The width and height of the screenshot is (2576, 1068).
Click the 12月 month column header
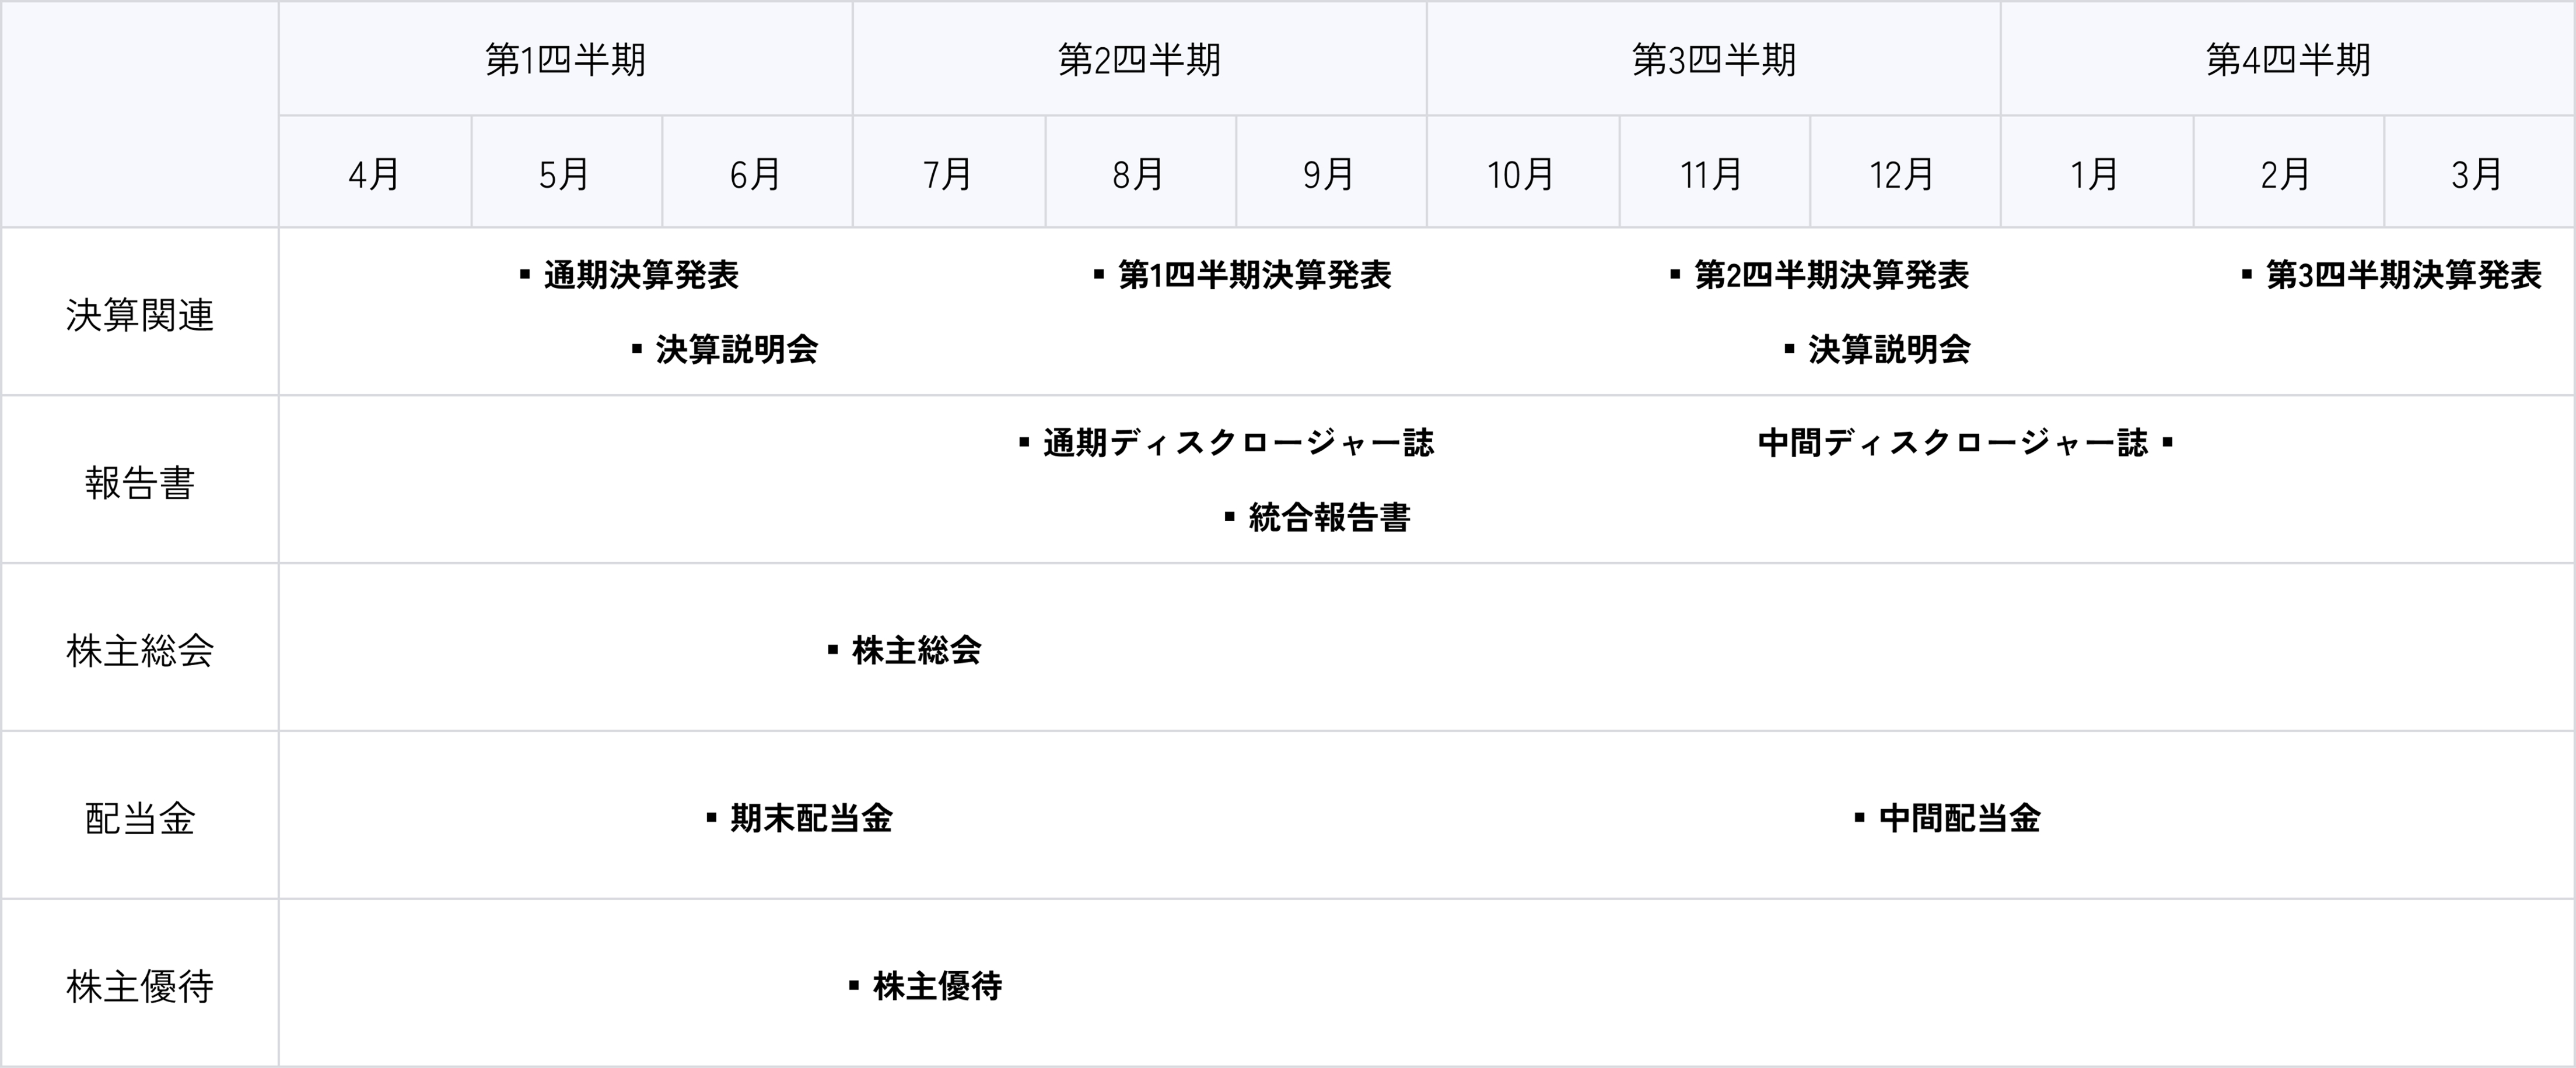1903,175
